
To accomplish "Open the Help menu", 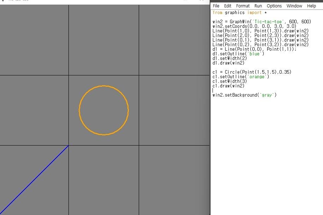I will click(311, 6).
